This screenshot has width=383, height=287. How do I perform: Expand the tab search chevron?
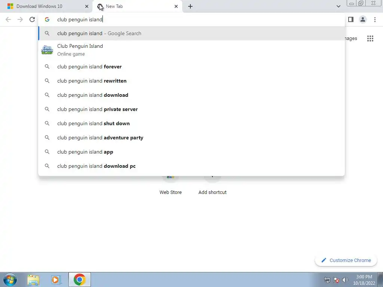(x=338, y=6)
